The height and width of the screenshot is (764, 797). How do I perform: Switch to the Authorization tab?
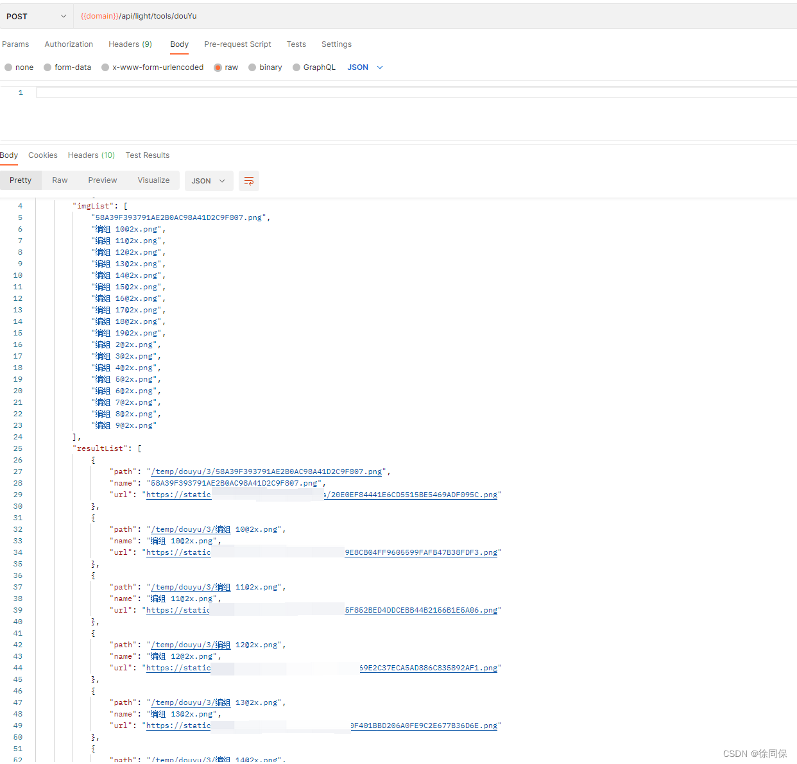68,44
